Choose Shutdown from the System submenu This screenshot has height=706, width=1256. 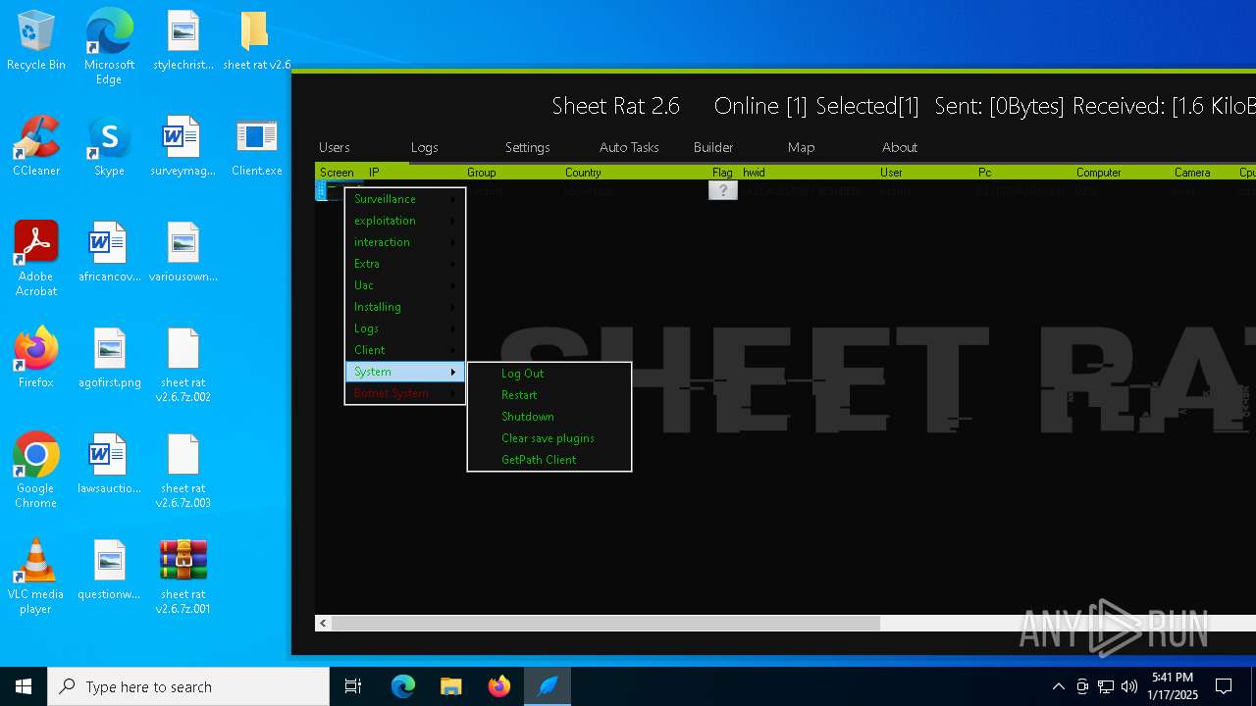click(x=549, y=417)
